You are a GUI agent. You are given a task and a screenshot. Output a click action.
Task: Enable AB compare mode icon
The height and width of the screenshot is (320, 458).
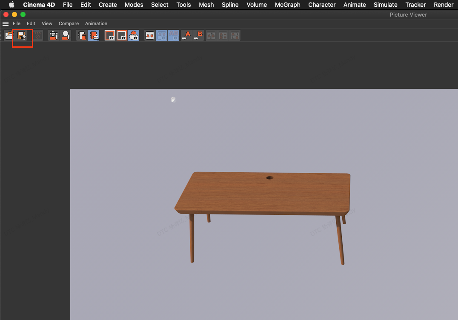click(x=149, y=35)
